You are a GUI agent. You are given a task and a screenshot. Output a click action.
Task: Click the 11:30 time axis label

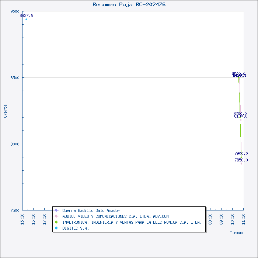243,218
